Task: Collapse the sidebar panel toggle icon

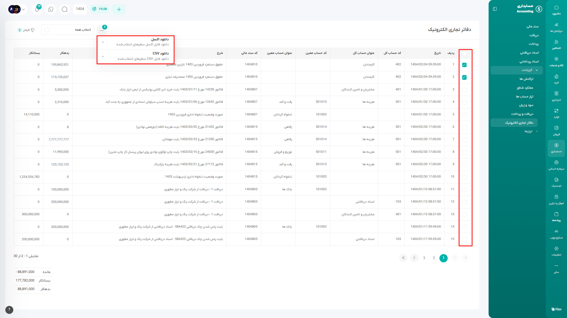Action: click(495, 9)
